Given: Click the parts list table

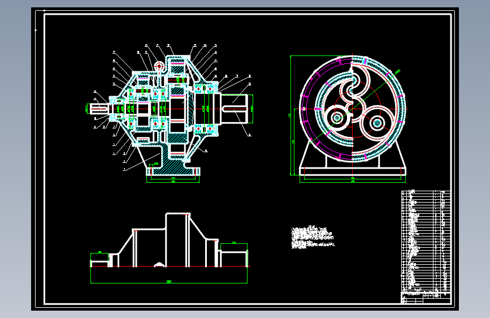Looking at the screenshot, I should 426,240.
